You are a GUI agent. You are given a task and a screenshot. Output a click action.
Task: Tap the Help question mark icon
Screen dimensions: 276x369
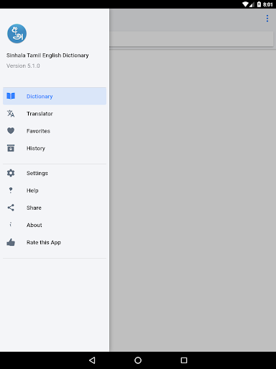point(11,190)
